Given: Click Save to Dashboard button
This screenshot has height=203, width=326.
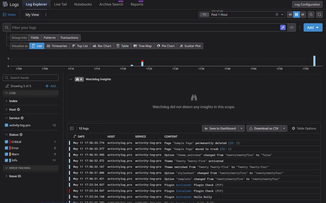Looking at the screenshot, I should [x=220, y=129].
